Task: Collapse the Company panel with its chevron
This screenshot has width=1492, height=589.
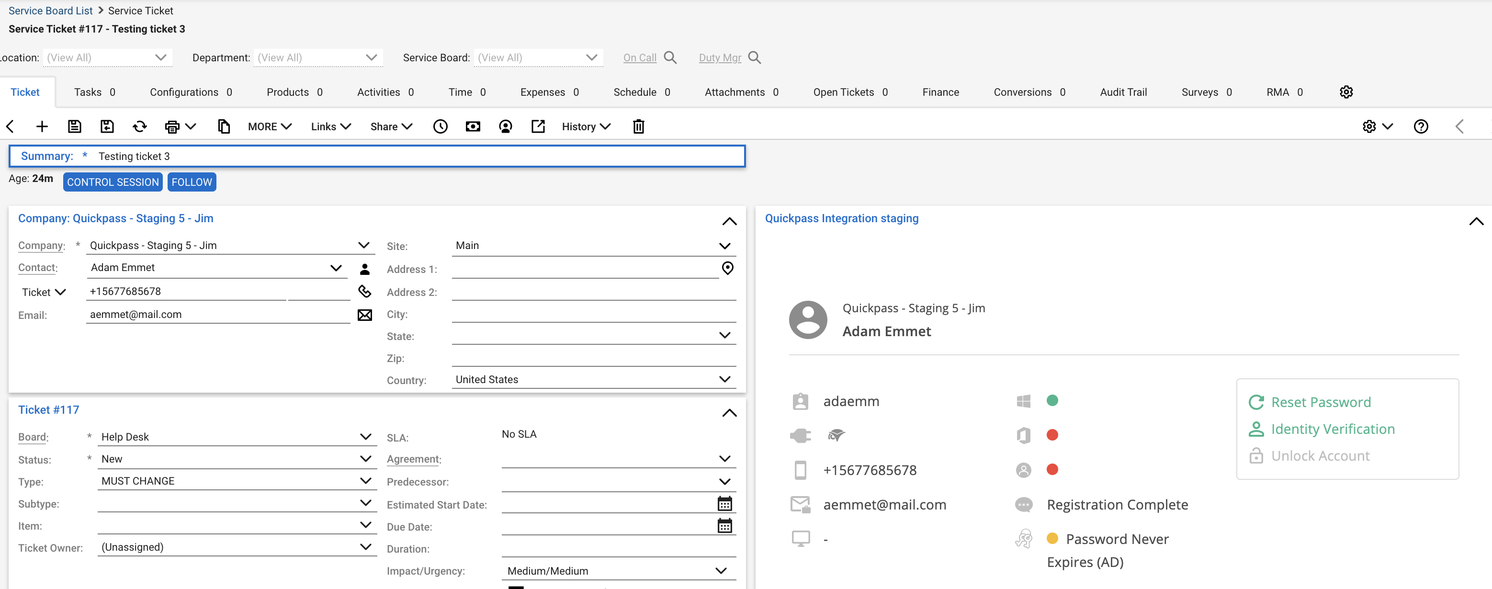Action: point(729,221)
